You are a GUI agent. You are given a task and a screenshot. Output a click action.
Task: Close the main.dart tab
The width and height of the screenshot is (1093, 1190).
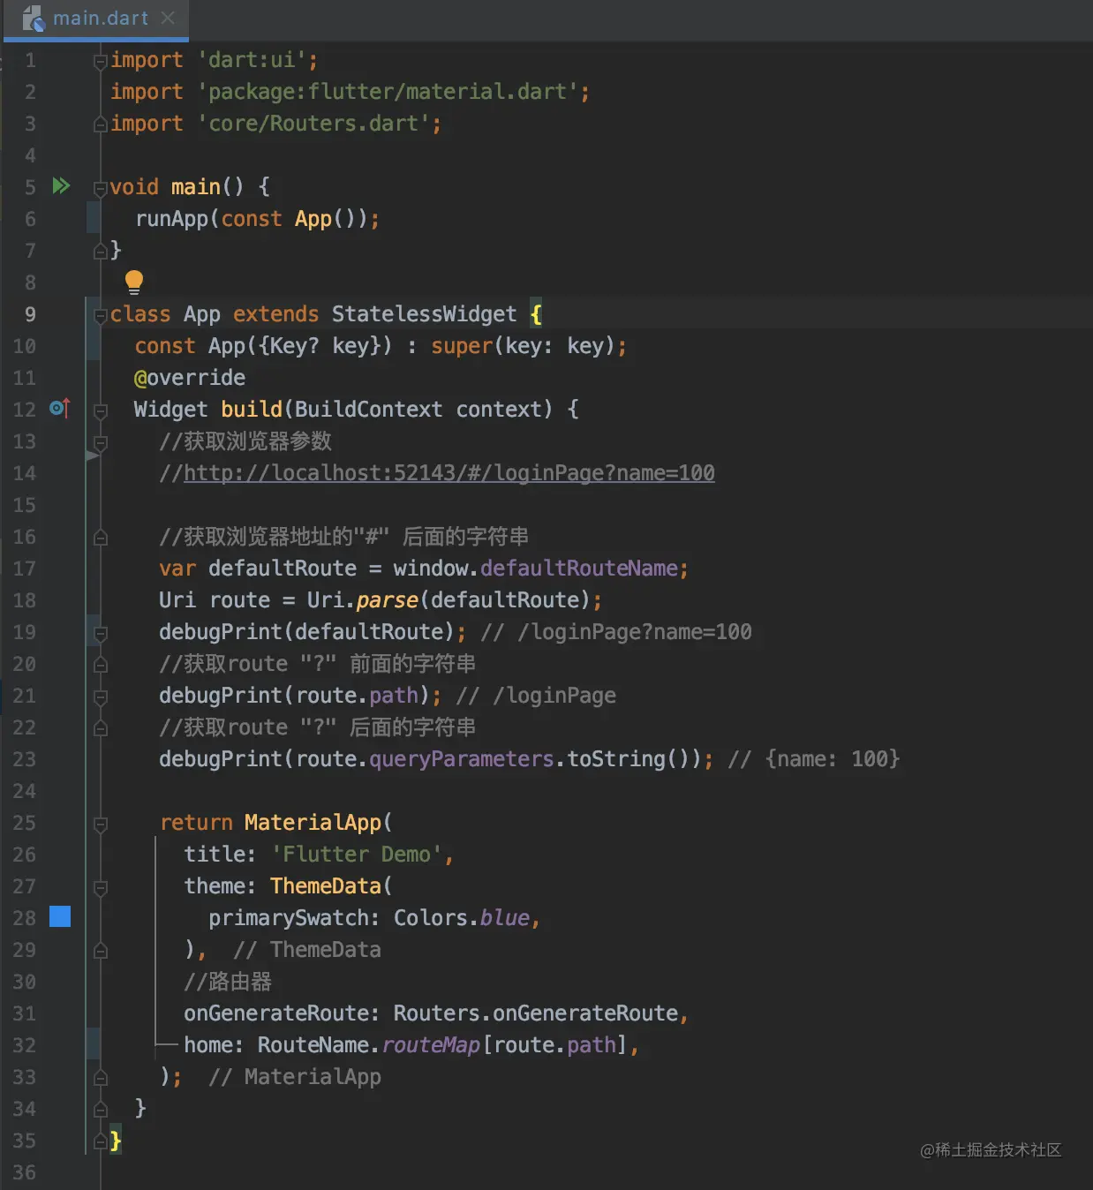[169, 18]
